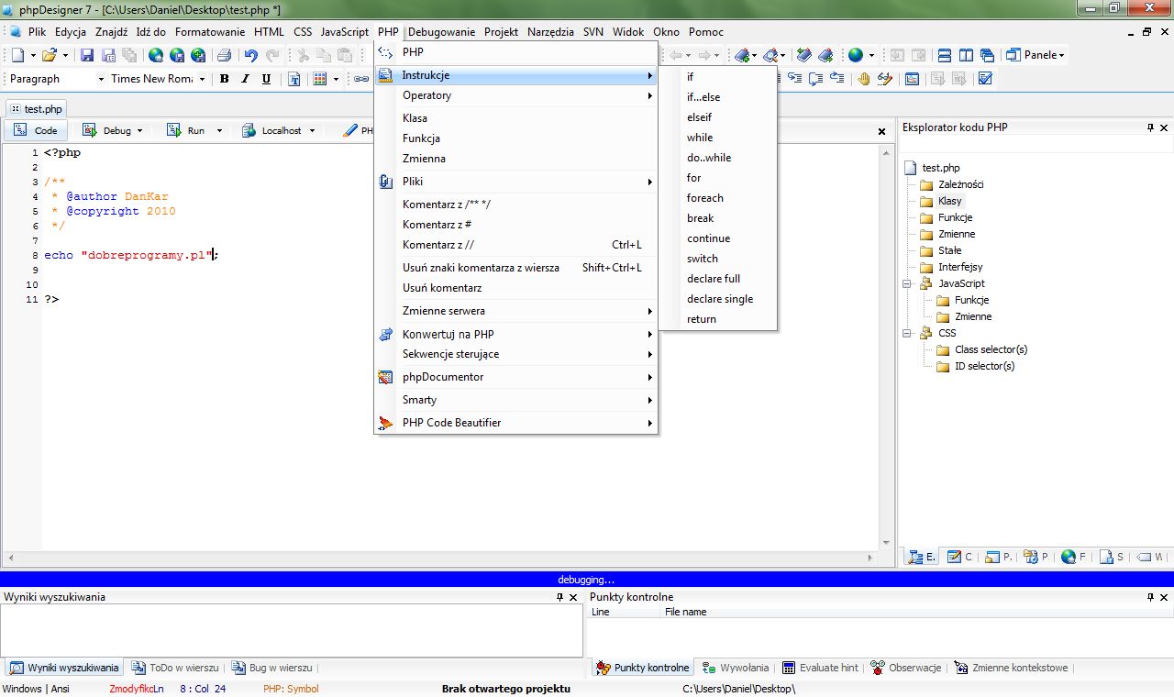This screenshot has width=1174, height=697.
Task: Click the checkmark task icon in toolbar
Action: point(986,79)
